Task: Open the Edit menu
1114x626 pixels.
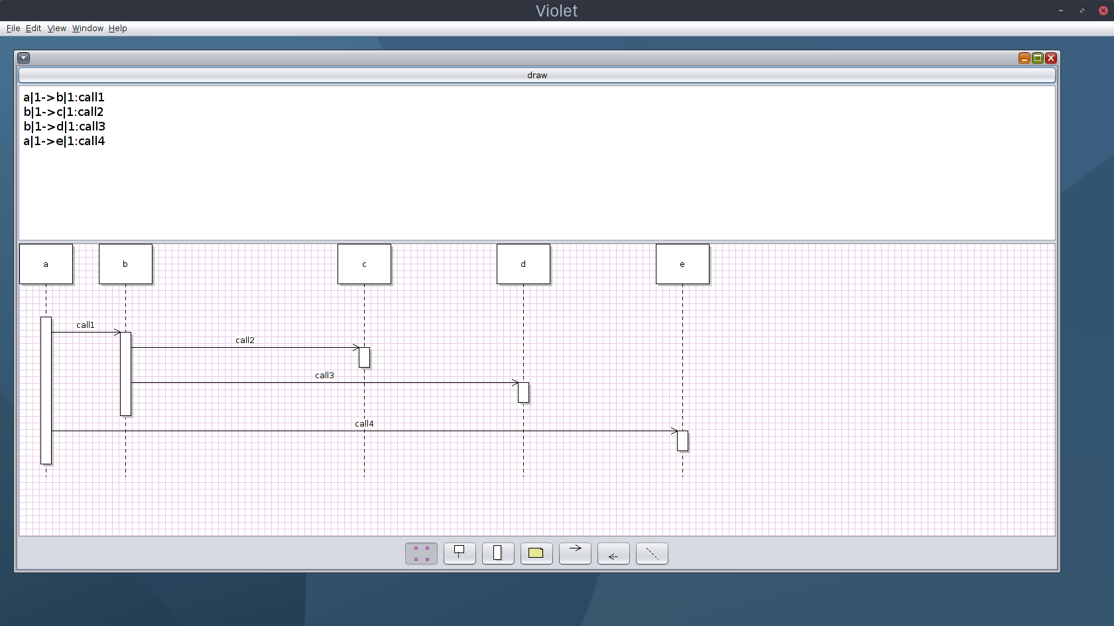Action: point(33,28)
